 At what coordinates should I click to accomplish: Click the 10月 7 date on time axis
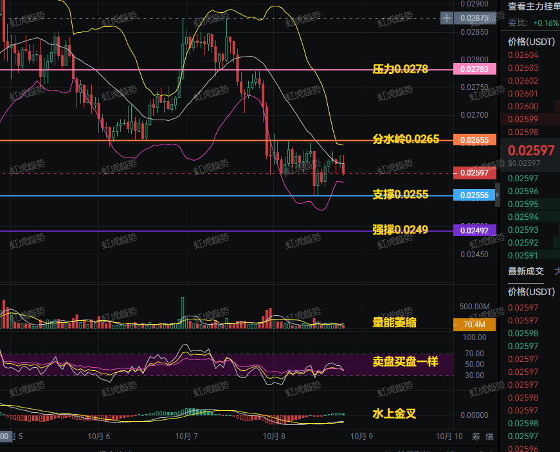pos(186,437)
